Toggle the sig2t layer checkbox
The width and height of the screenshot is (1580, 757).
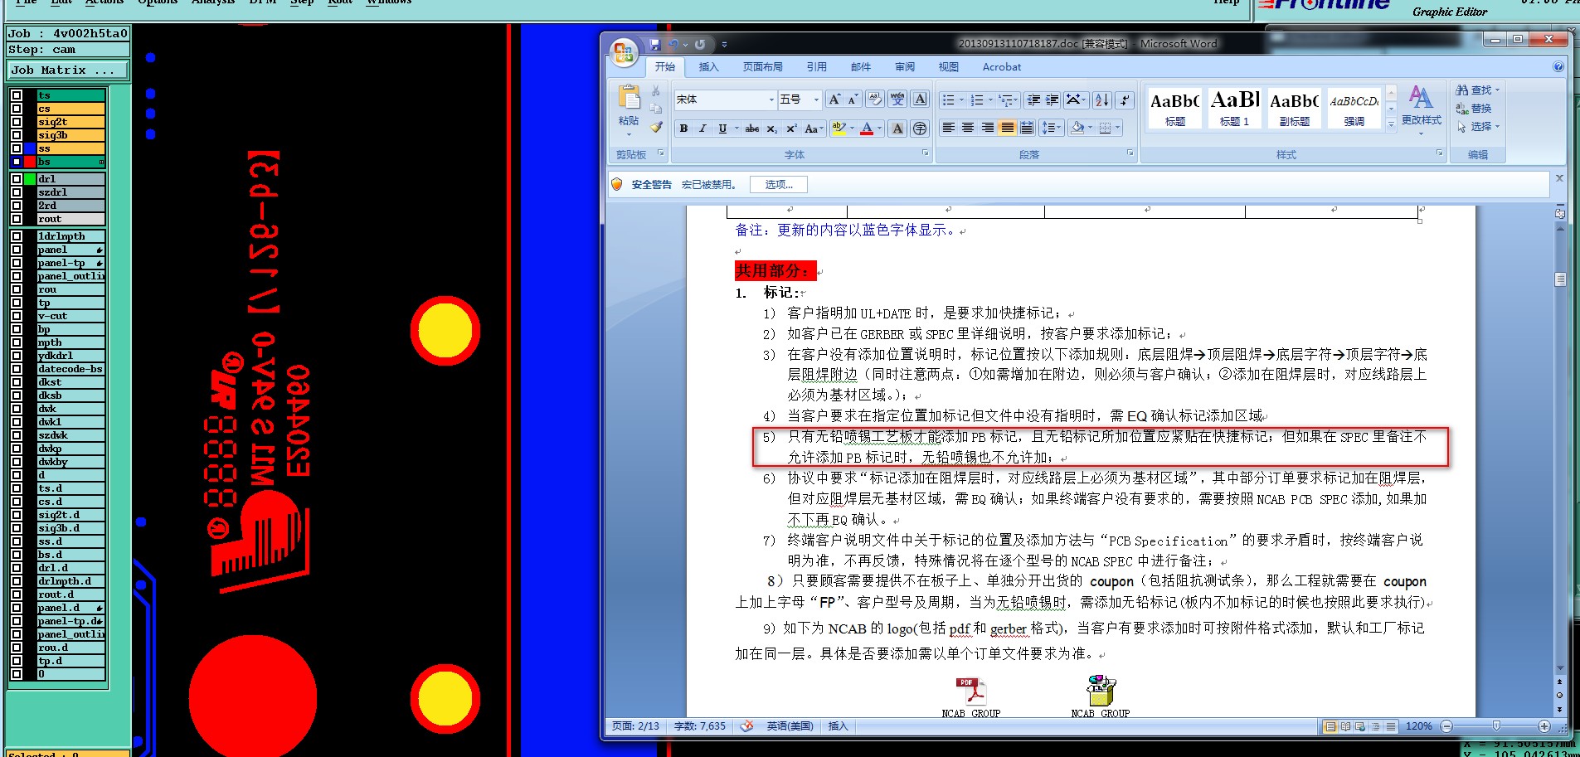pyautogui.click(x=17, y=122)
